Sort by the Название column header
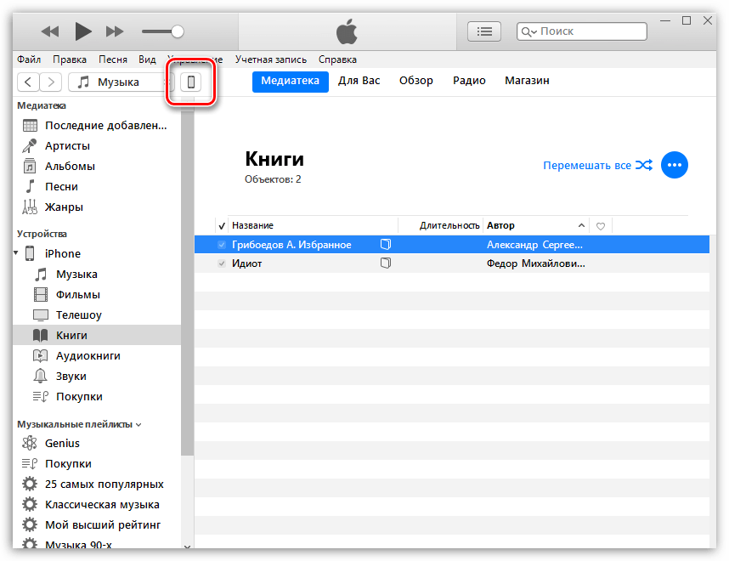 pos(313,225)
